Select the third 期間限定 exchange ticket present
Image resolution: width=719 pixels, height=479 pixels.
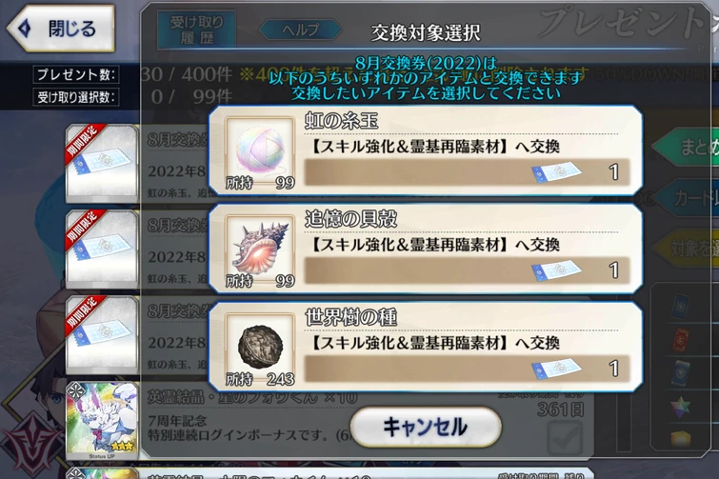pyautogui.click(x=102, y=334)
